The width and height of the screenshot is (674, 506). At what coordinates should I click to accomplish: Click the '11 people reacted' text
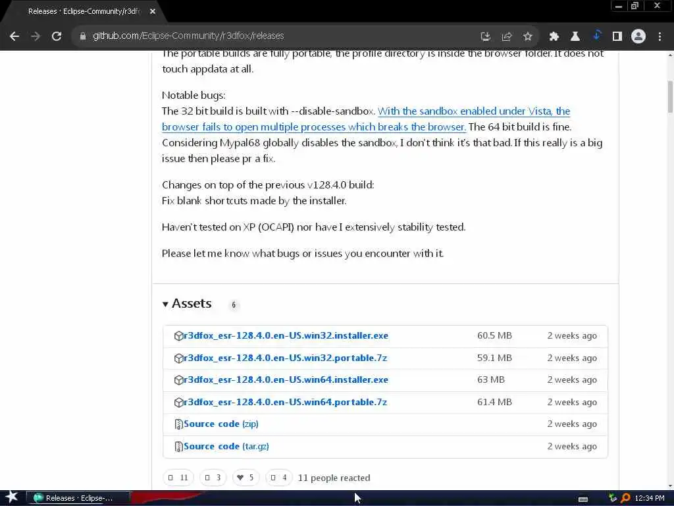coord(334,478)
